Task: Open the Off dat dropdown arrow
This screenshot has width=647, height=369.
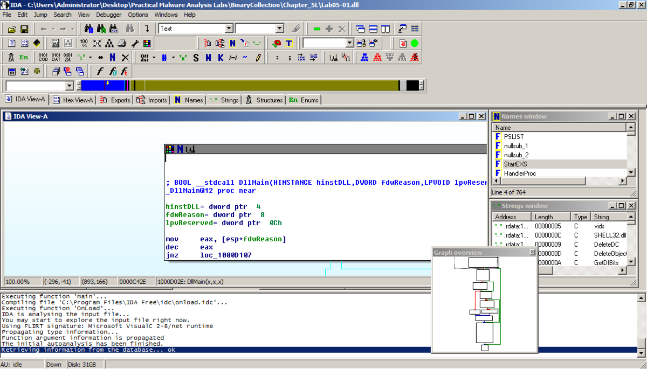Action: [x=154, y=57]
